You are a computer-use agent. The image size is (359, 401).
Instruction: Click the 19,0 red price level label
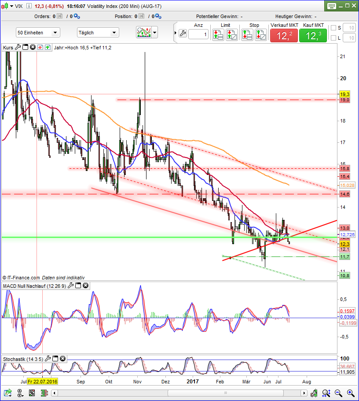[344, 100]
